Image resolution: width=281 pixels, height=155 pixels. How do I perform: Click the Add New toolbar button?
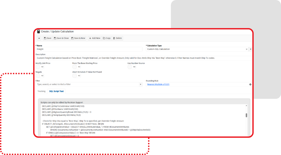click(94, 38)
